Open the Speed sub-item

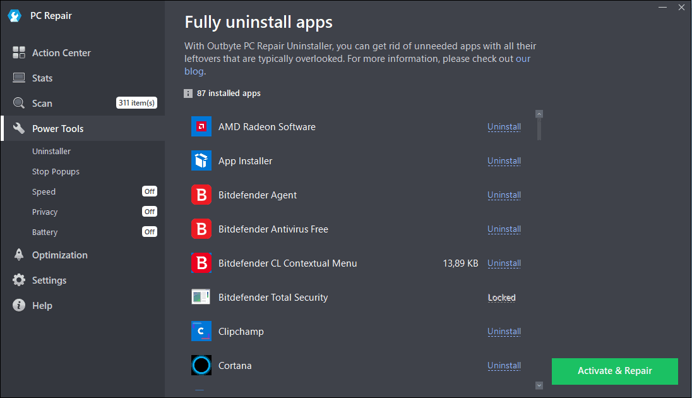(x=44, y=191)
